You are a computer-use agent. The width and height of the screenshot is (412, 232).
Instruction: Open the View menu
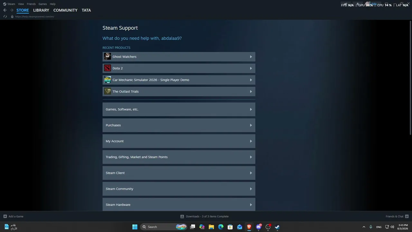pyautogui.click(x=21, y=4)
